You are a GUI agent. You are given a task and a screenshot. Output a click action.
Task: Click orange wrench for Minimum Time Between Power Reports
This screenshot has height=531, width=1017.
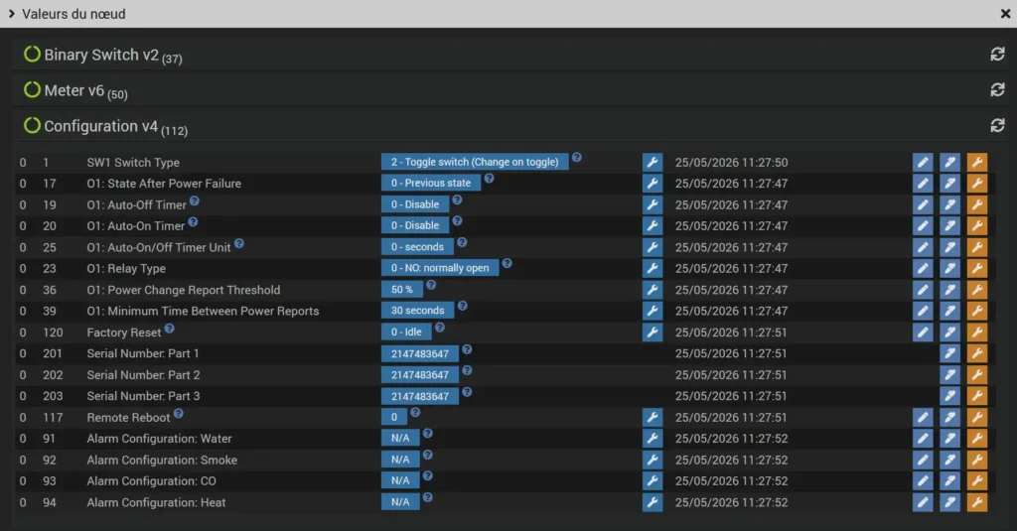click(x=977, y=311)
